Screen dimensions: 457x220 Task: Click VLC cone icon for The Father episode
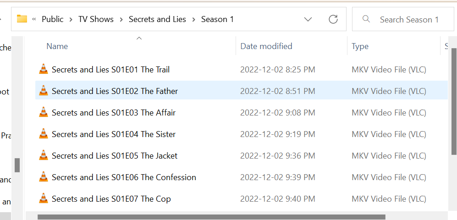click(44, 91)
